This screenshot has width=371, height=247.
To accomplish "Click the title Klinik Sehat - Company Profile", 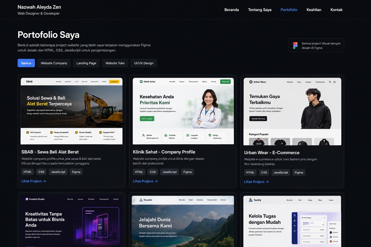I will 164,152.
